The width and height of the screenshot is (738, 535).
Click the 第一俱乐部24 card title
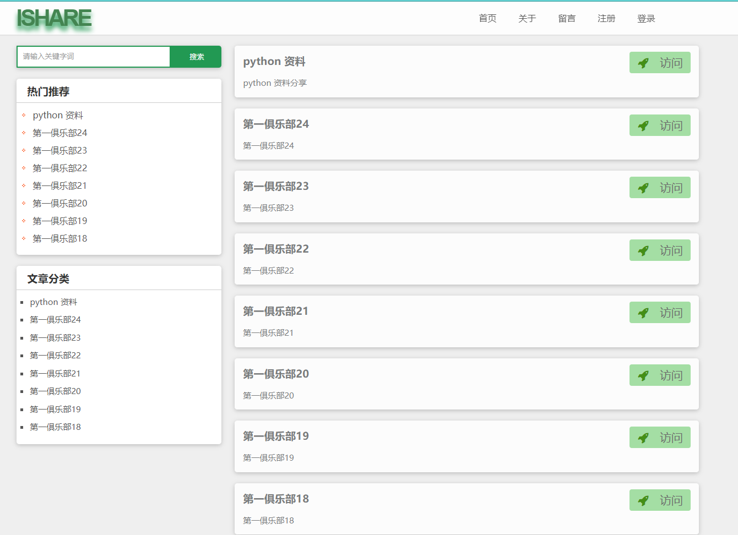coord(276,124)
